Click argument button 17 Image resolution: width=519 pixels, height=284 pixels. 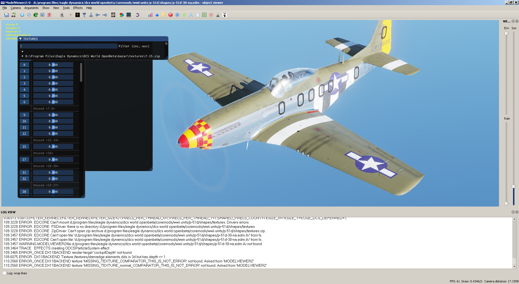(24, 160)
